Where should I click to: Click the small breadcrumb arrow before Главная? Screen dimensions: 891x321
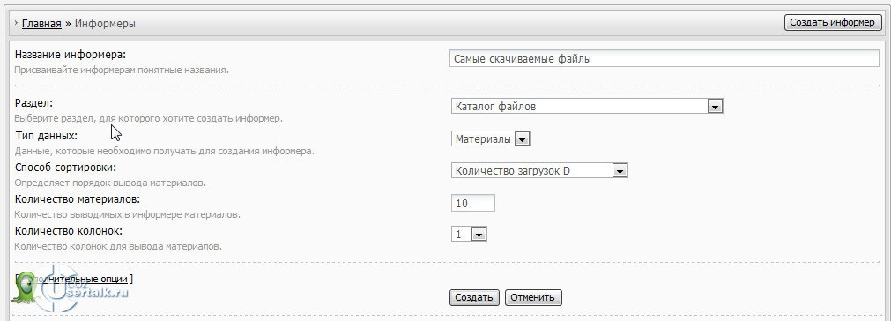tap(17, 23)
